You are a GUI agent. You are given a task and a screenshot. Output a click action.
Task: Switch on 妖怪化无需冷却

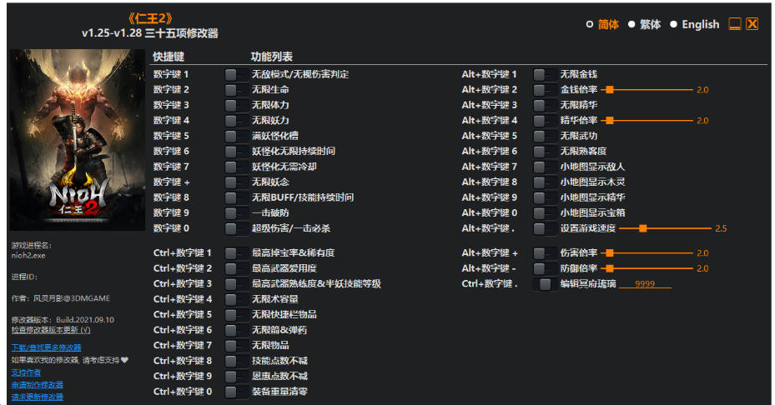point(236,167)
